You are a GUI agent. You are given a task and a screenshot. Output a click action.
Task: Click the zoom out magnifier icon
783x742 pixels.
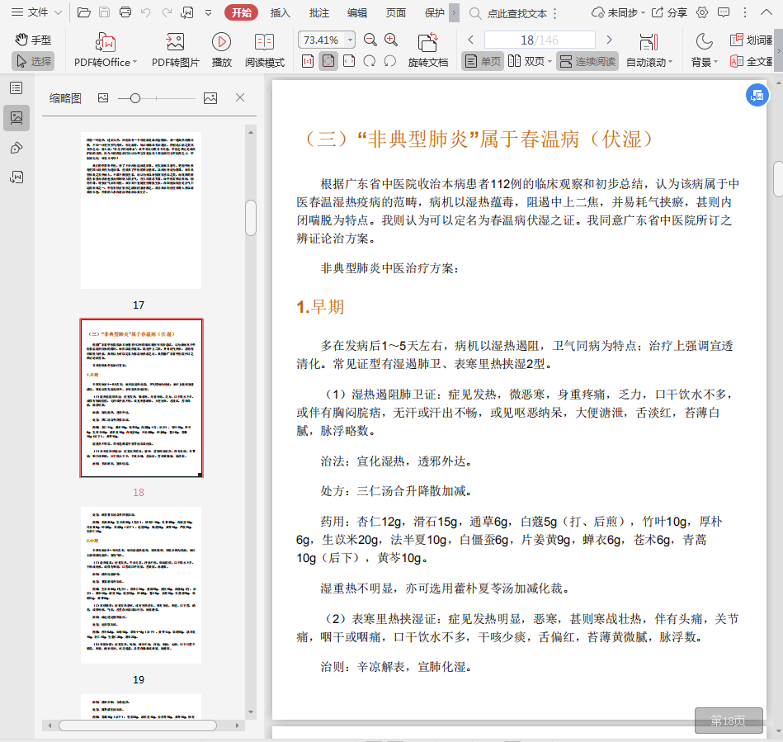[370, 40]
